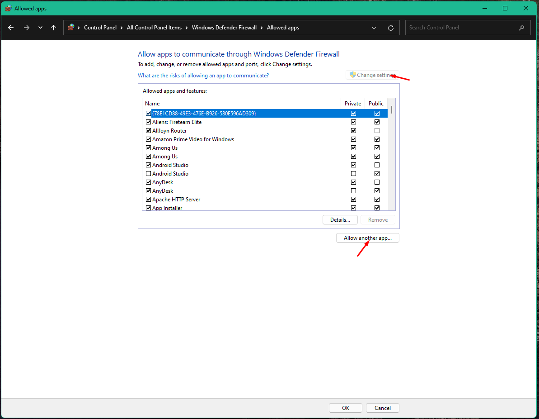Enable Public for AllJoyn Router
The height and width of the screenshot is (419, 539).
[x=377, y=130]
